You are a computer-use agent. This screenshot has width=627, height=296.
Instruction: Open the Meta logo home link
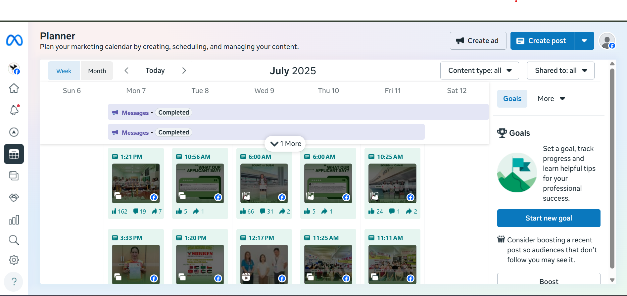pyautogui.click(x=14, y=40)
